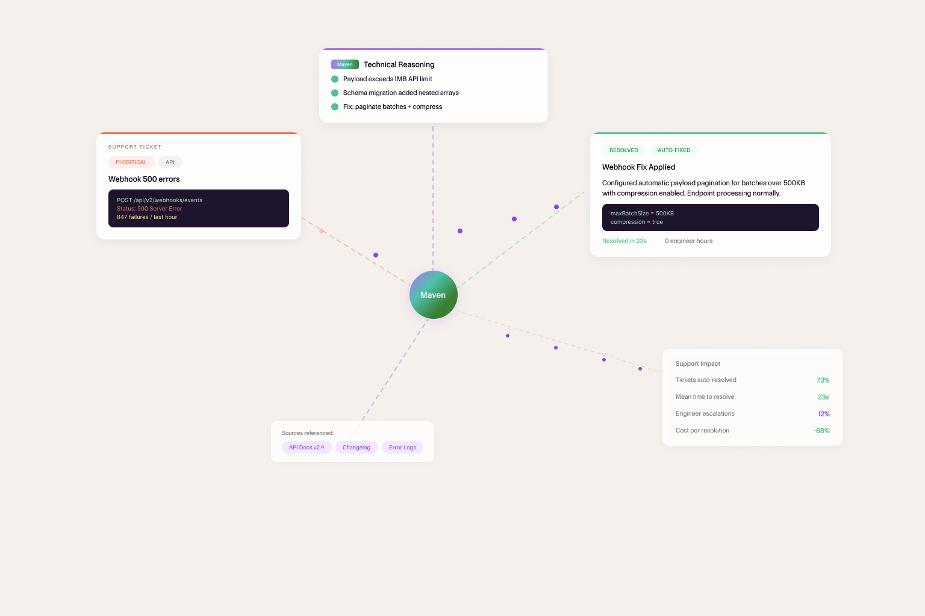The image size is (925, 616).
Task: Click the -68% cost value
Action: tap(821, 431)
